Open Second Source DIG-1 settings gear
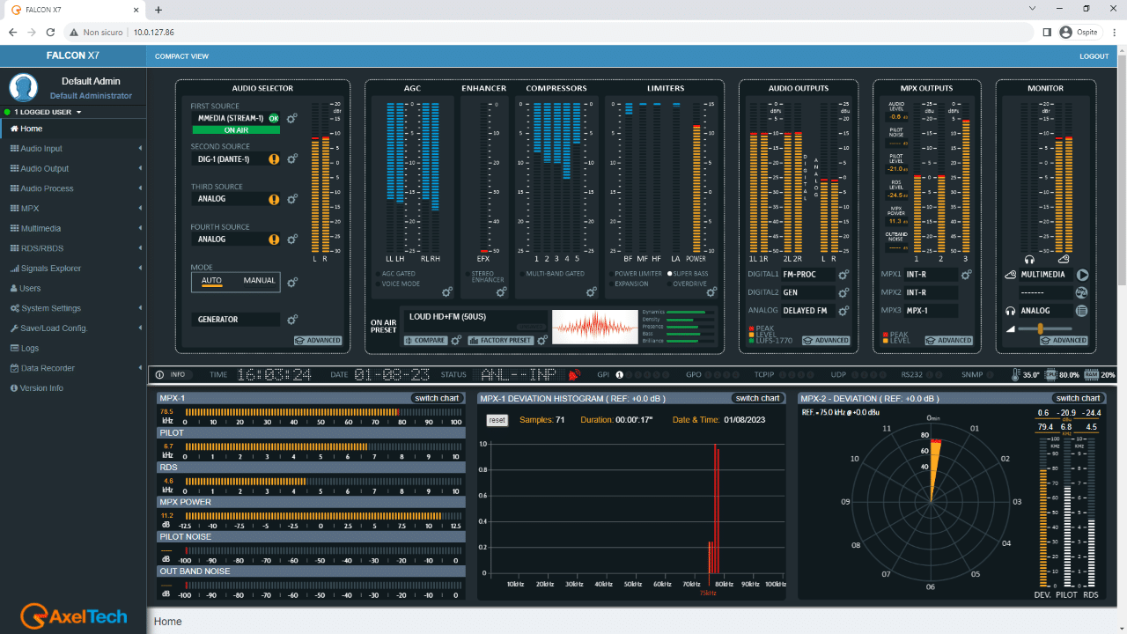This screenshot has height=634, width=1127. point(292,159)
